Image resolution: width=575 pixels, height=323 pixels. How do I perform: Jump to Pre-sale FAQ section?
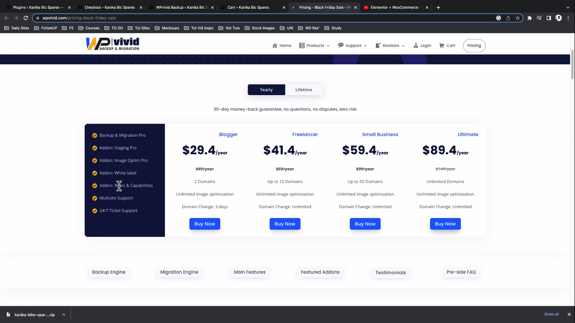(x=461, y=272)
